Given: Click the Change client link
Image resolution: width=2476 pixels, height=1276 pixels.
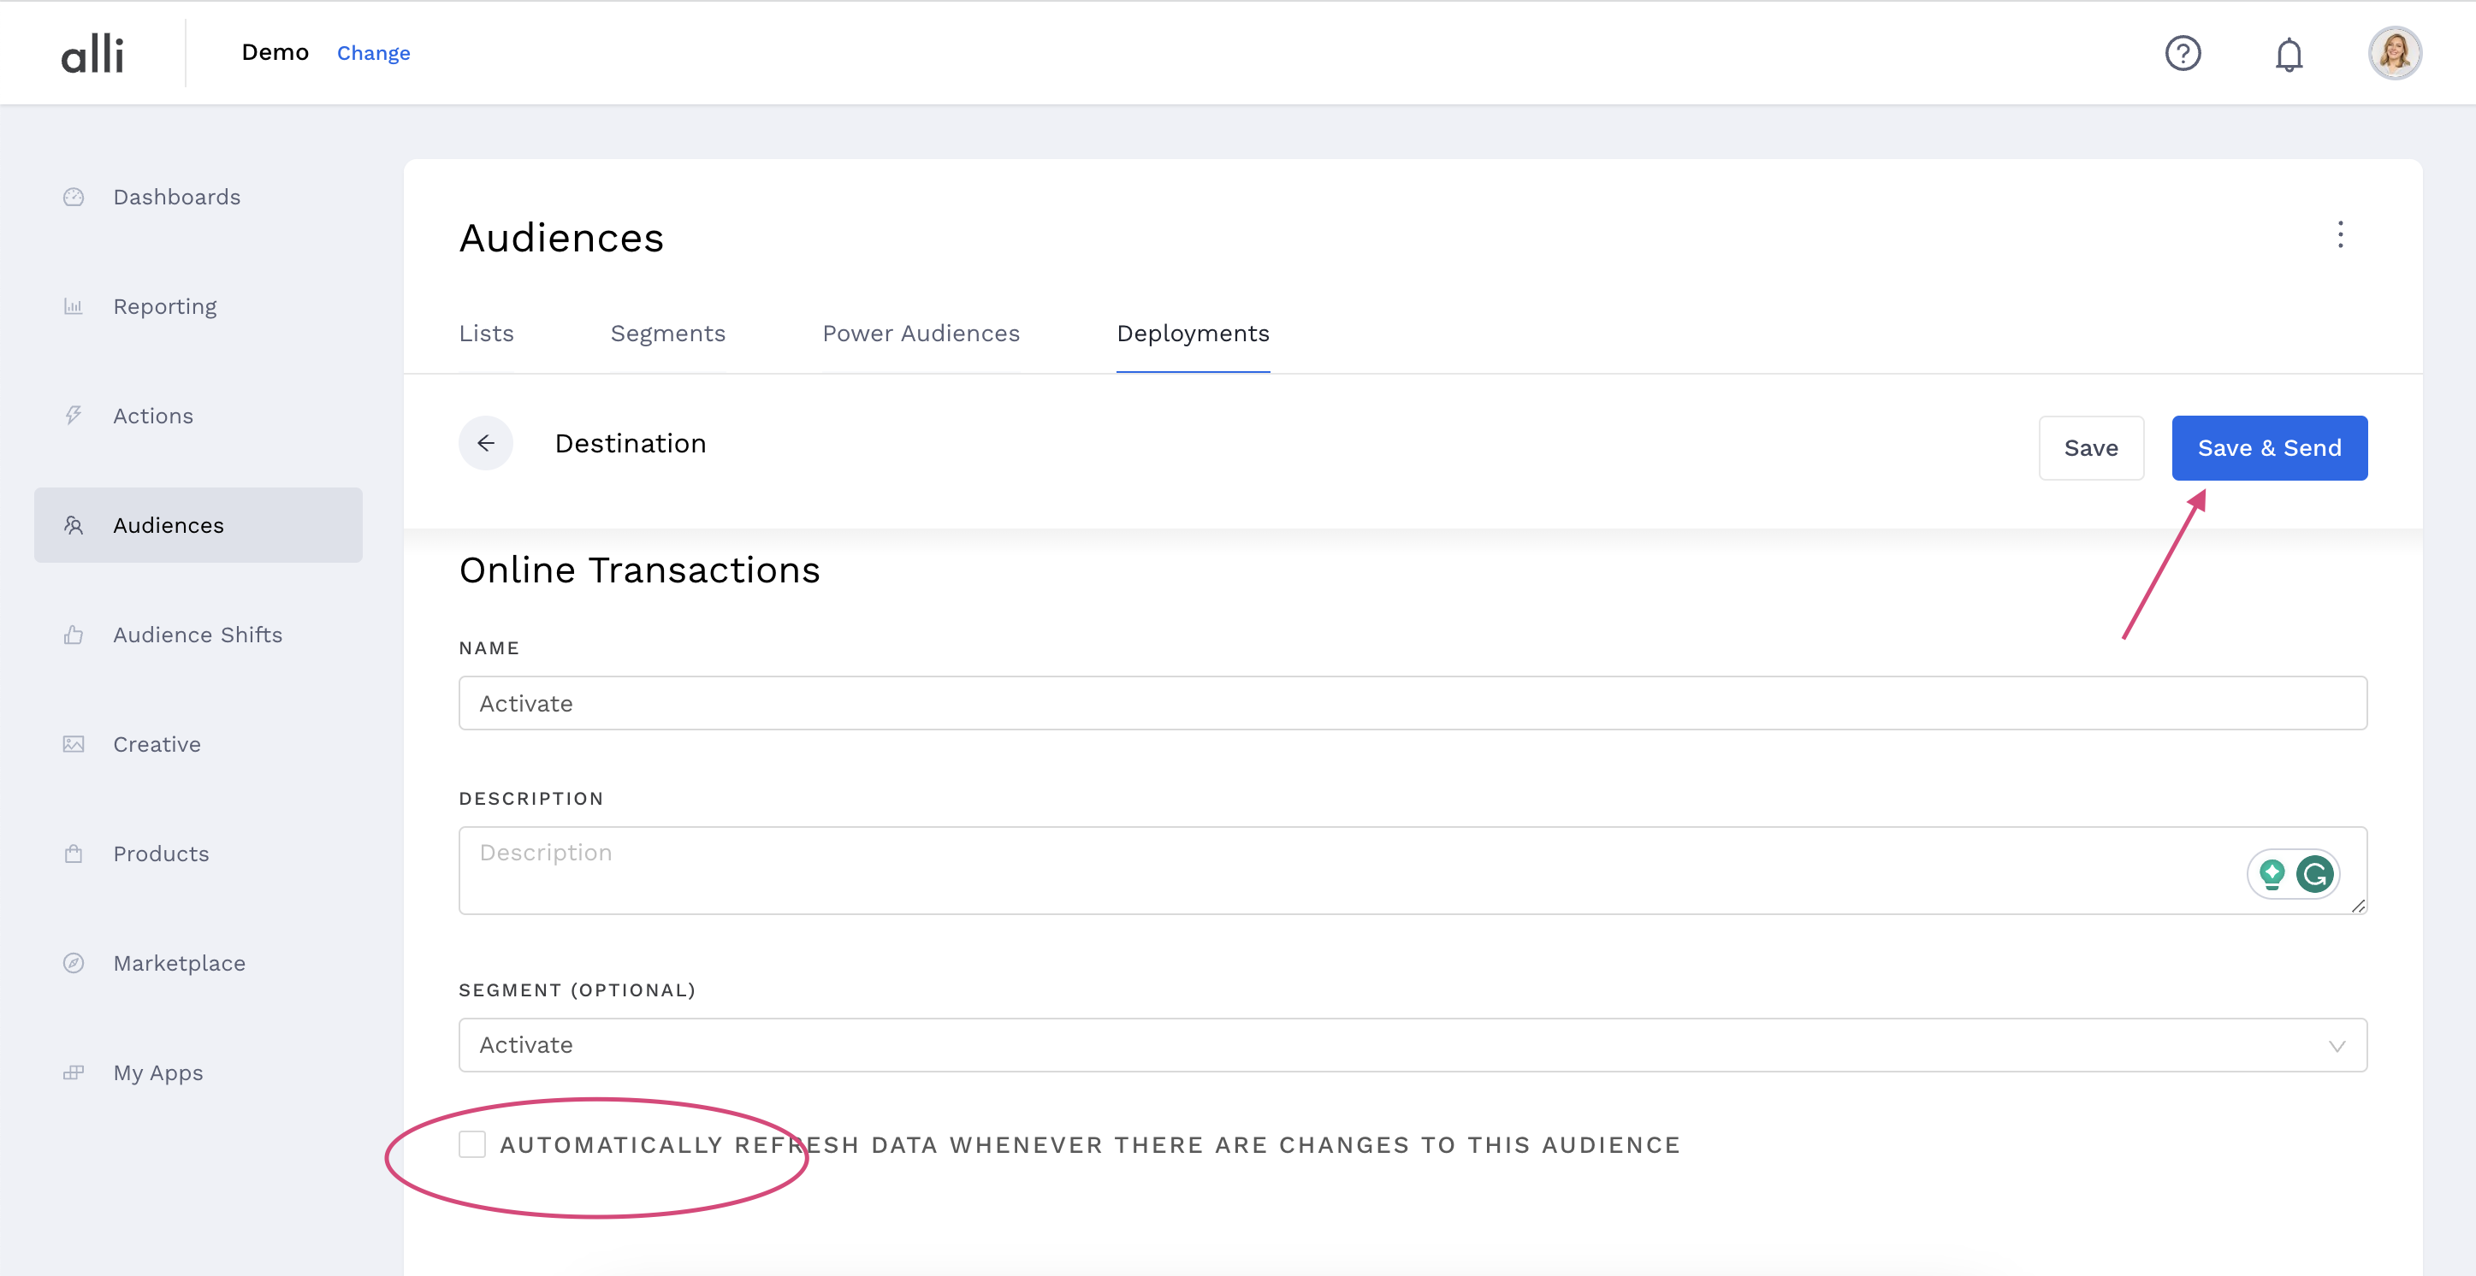Looking at the screenshot, I should pyautogui.click(x=373, y=53).
